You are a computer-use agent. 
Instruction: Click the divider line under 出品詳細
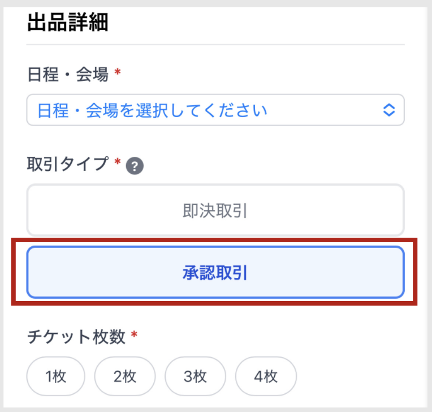[x=215, y=44]
